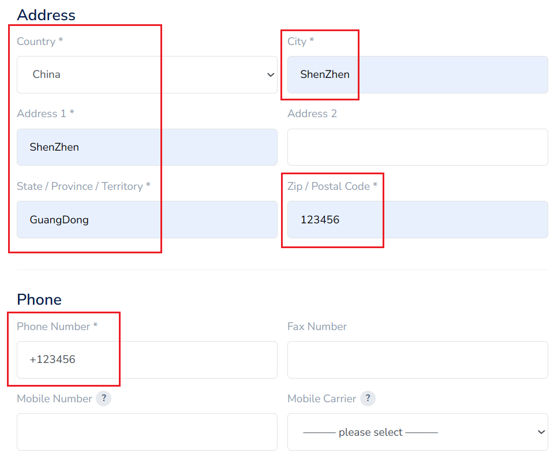Click the Phone section heading
Viewport: 558px width, 468px height.
39,299
